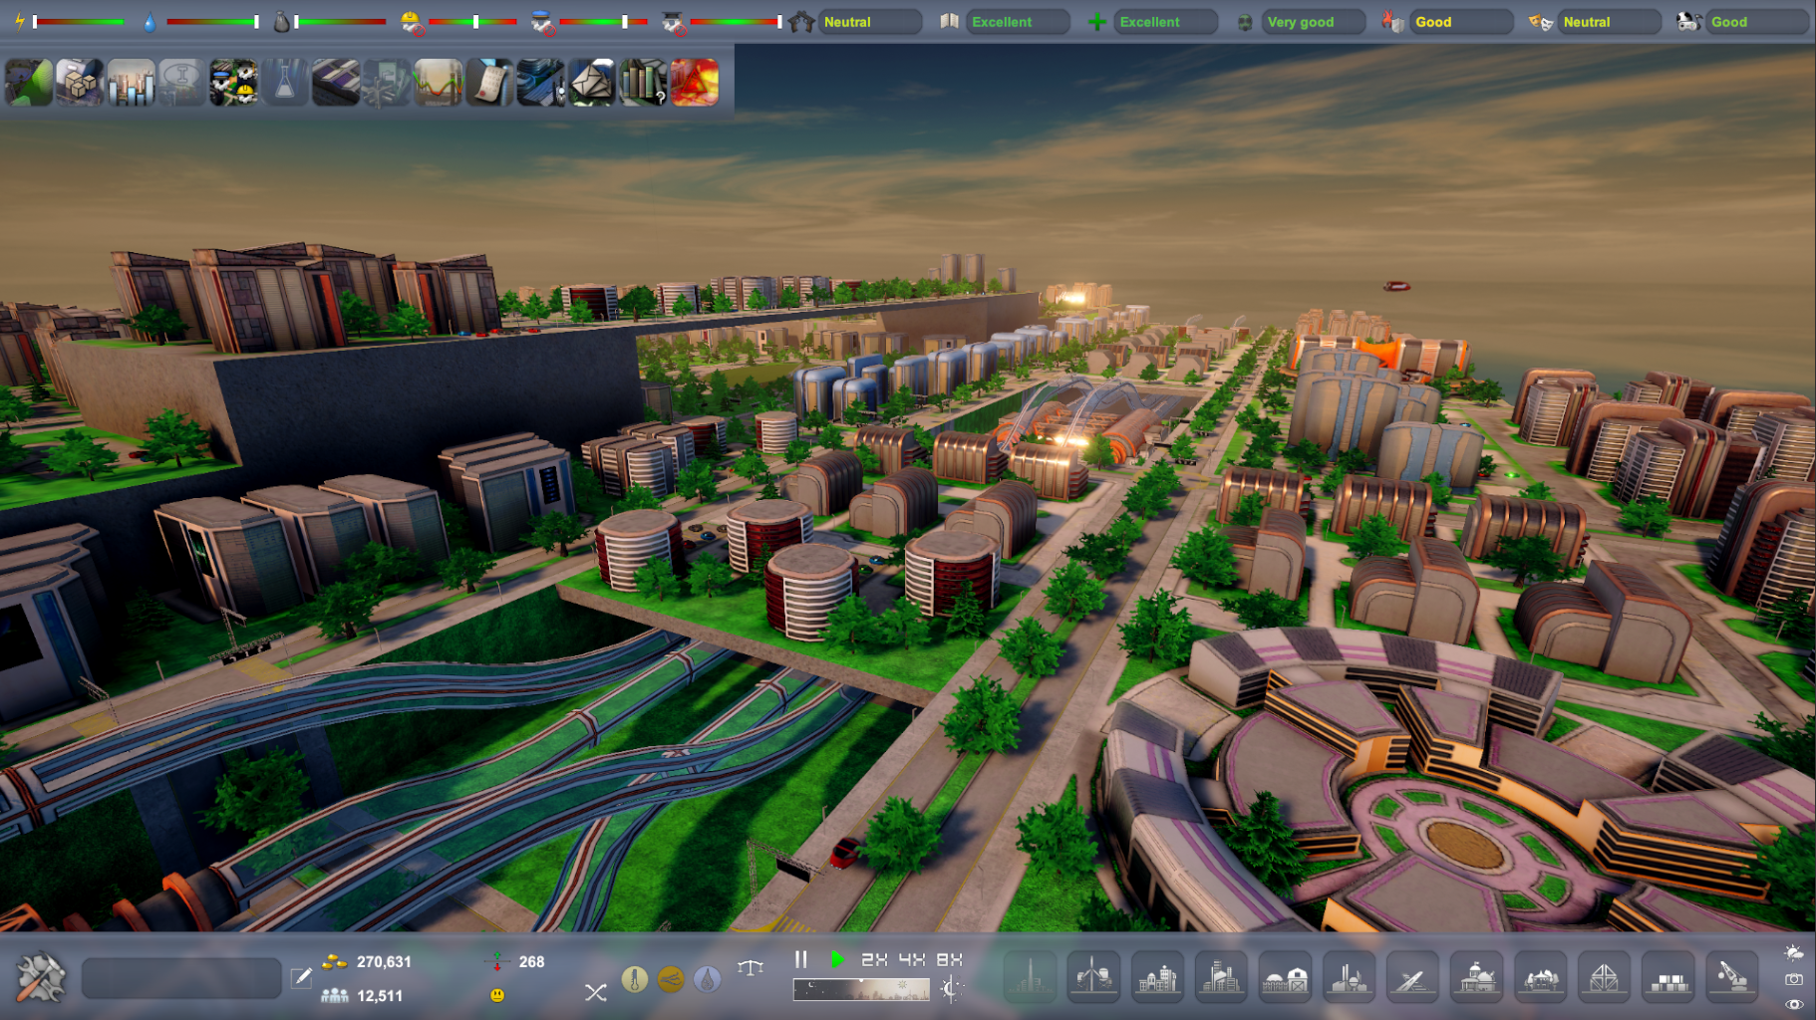Open the help books icon
This screenshot has width=1816, height=1020.
pos(643,83)
